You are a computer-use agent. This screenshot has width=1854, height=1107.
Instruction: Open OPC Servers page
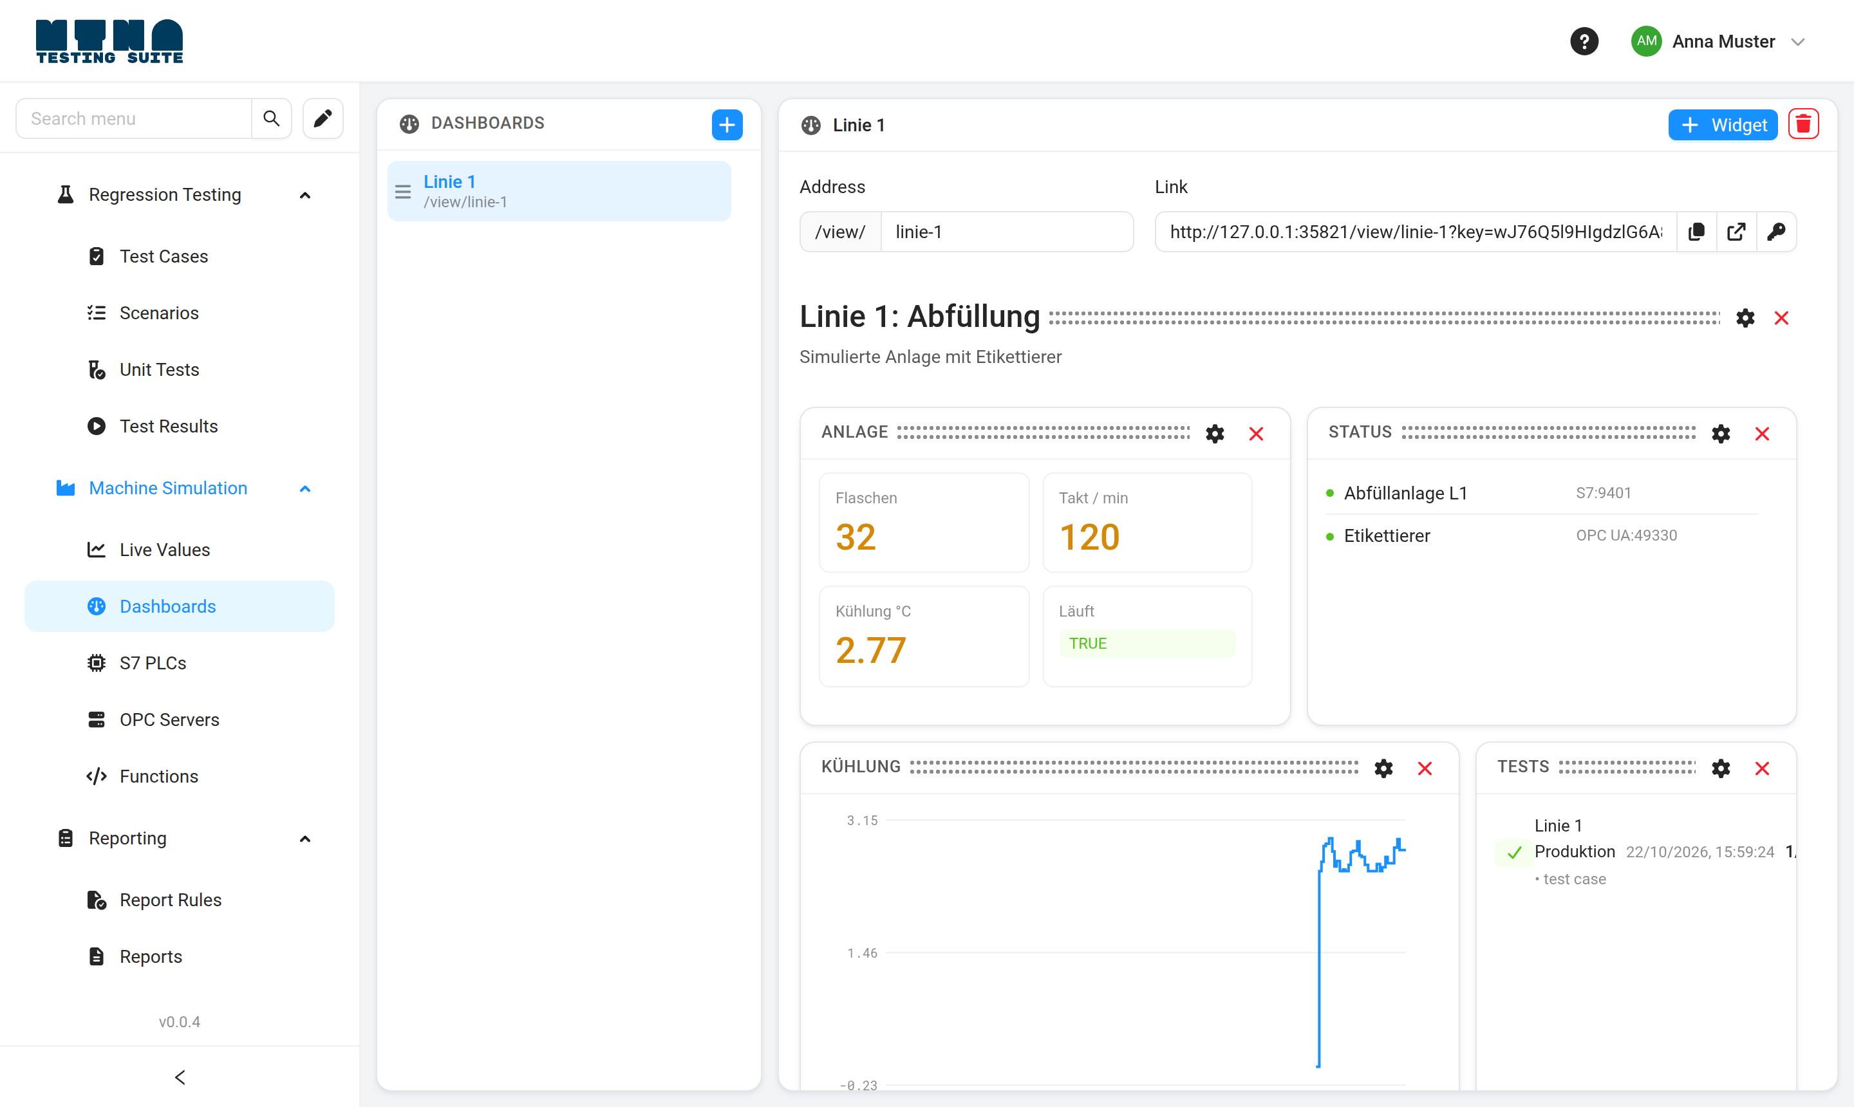click(x=179, y=719)
